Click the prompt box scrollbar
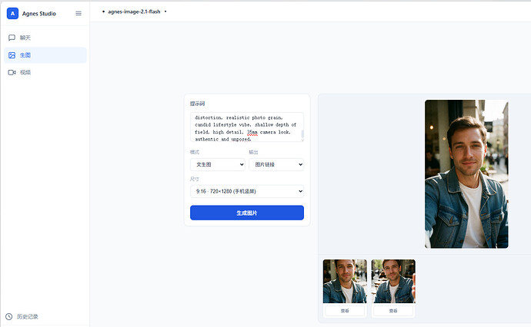Viewport: 531px width, 327px height. [x=302, y=133]
